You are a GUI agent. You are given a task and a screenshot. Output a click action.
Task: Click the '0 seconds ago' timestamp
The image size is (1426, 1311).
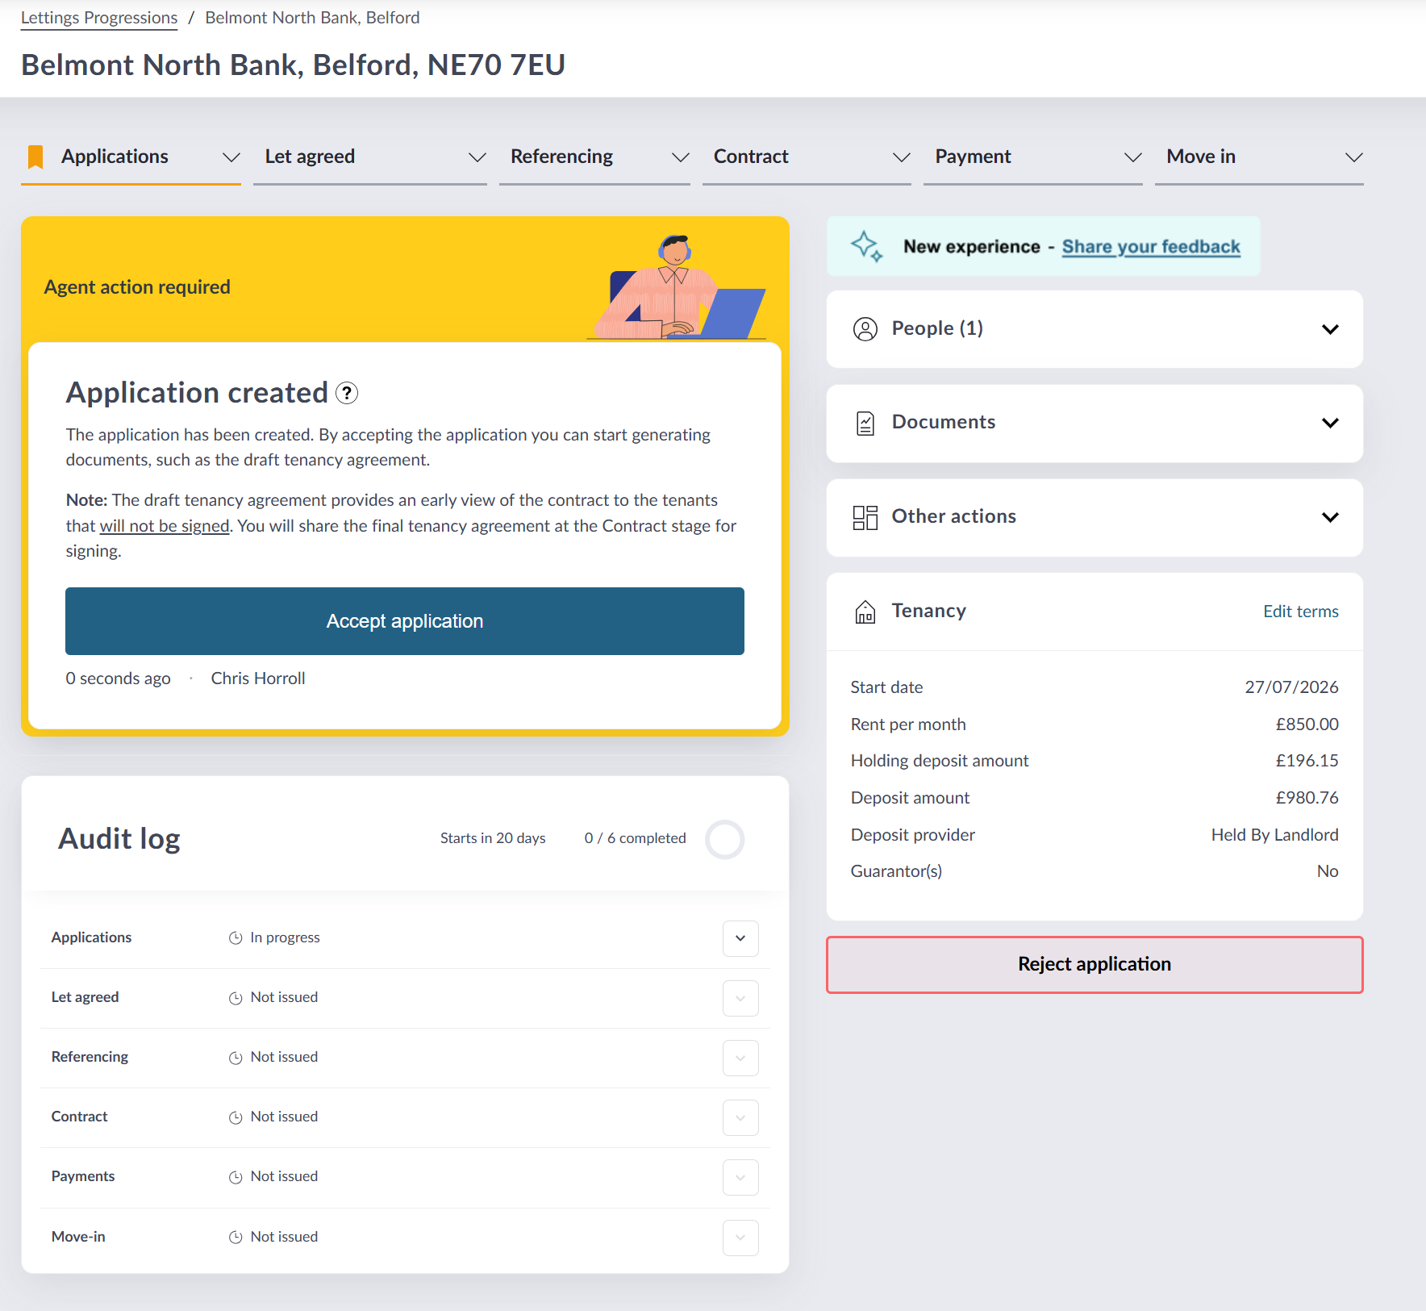pos(118,678)
